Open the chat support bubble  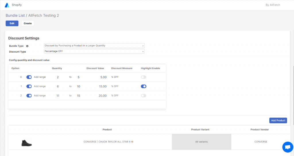(x=287, y=147)
